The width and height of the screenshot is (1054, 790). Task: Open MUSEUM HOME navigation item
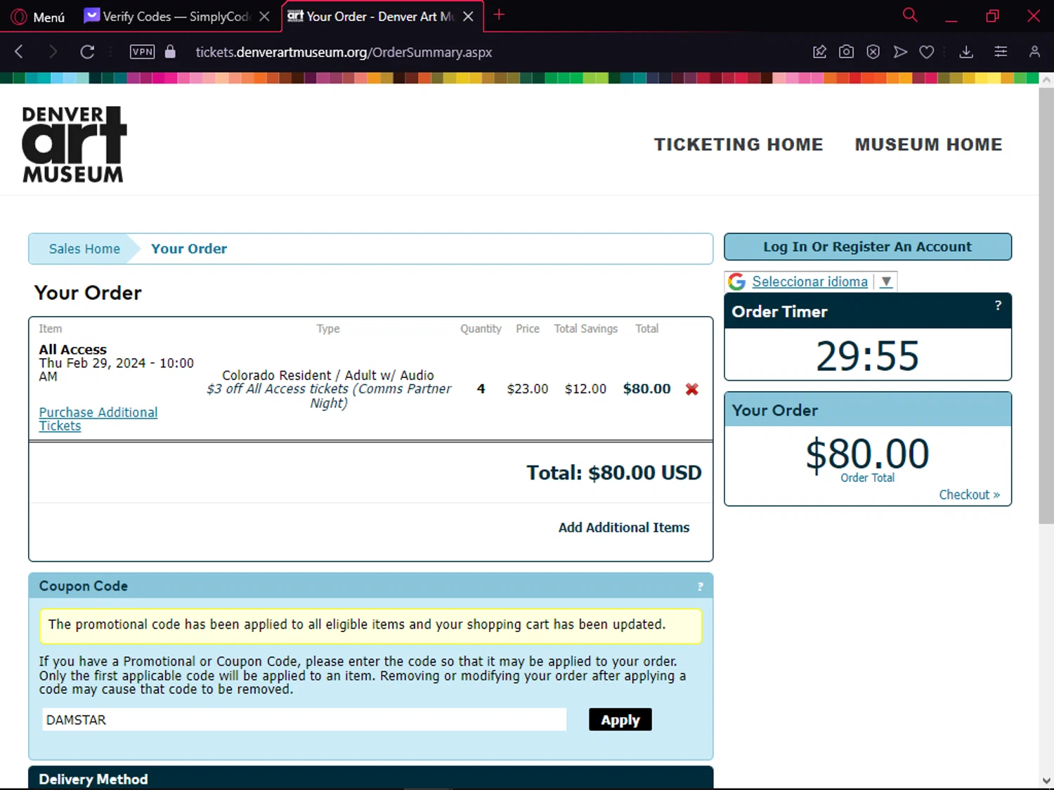(928, 145)
